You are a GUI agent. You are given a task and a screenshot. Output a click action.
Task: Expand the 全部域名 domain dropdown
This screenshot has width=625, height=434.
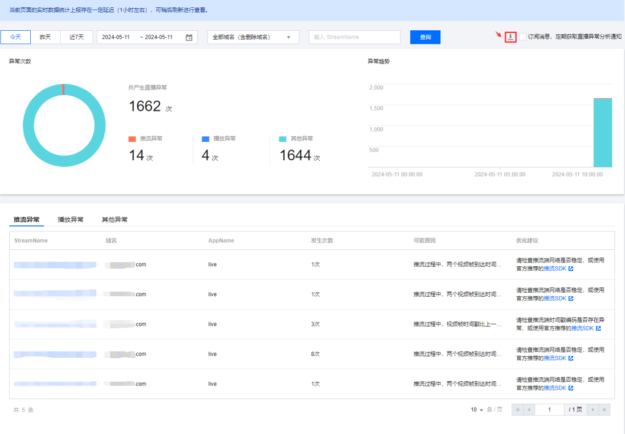pyautogui.click(x=253, y=37)
